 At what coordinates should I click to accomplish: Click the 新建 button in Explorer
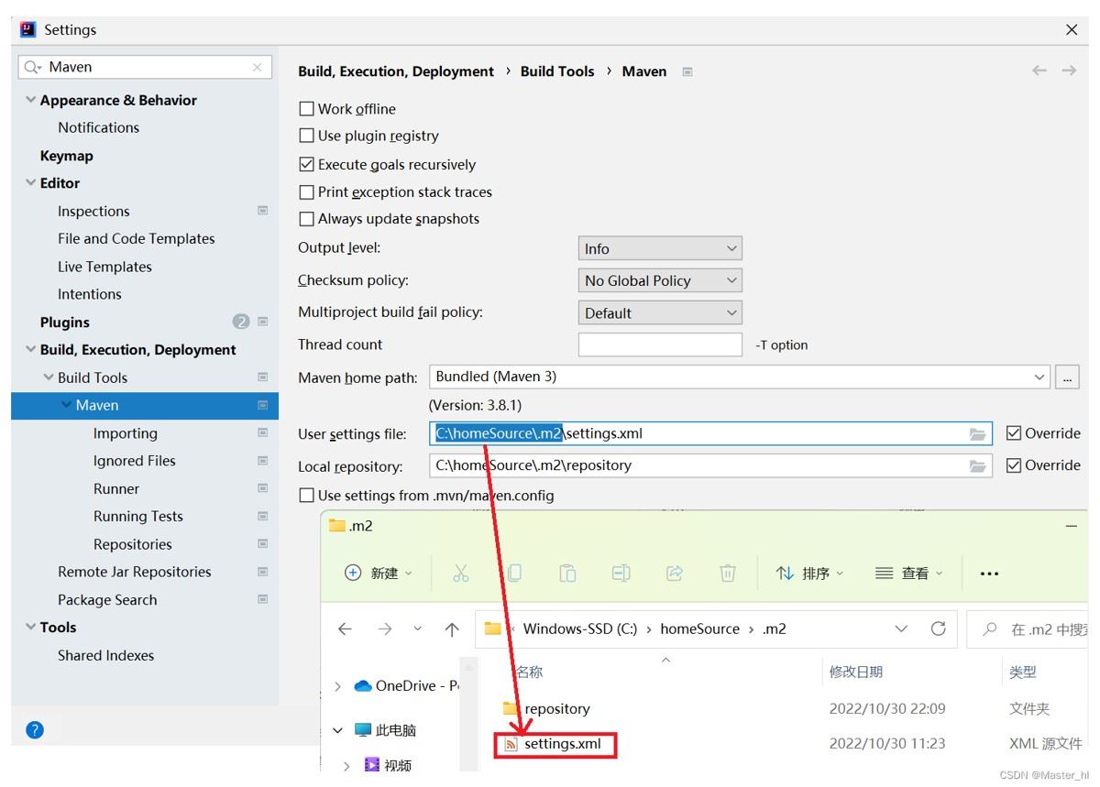click(378, 574)
